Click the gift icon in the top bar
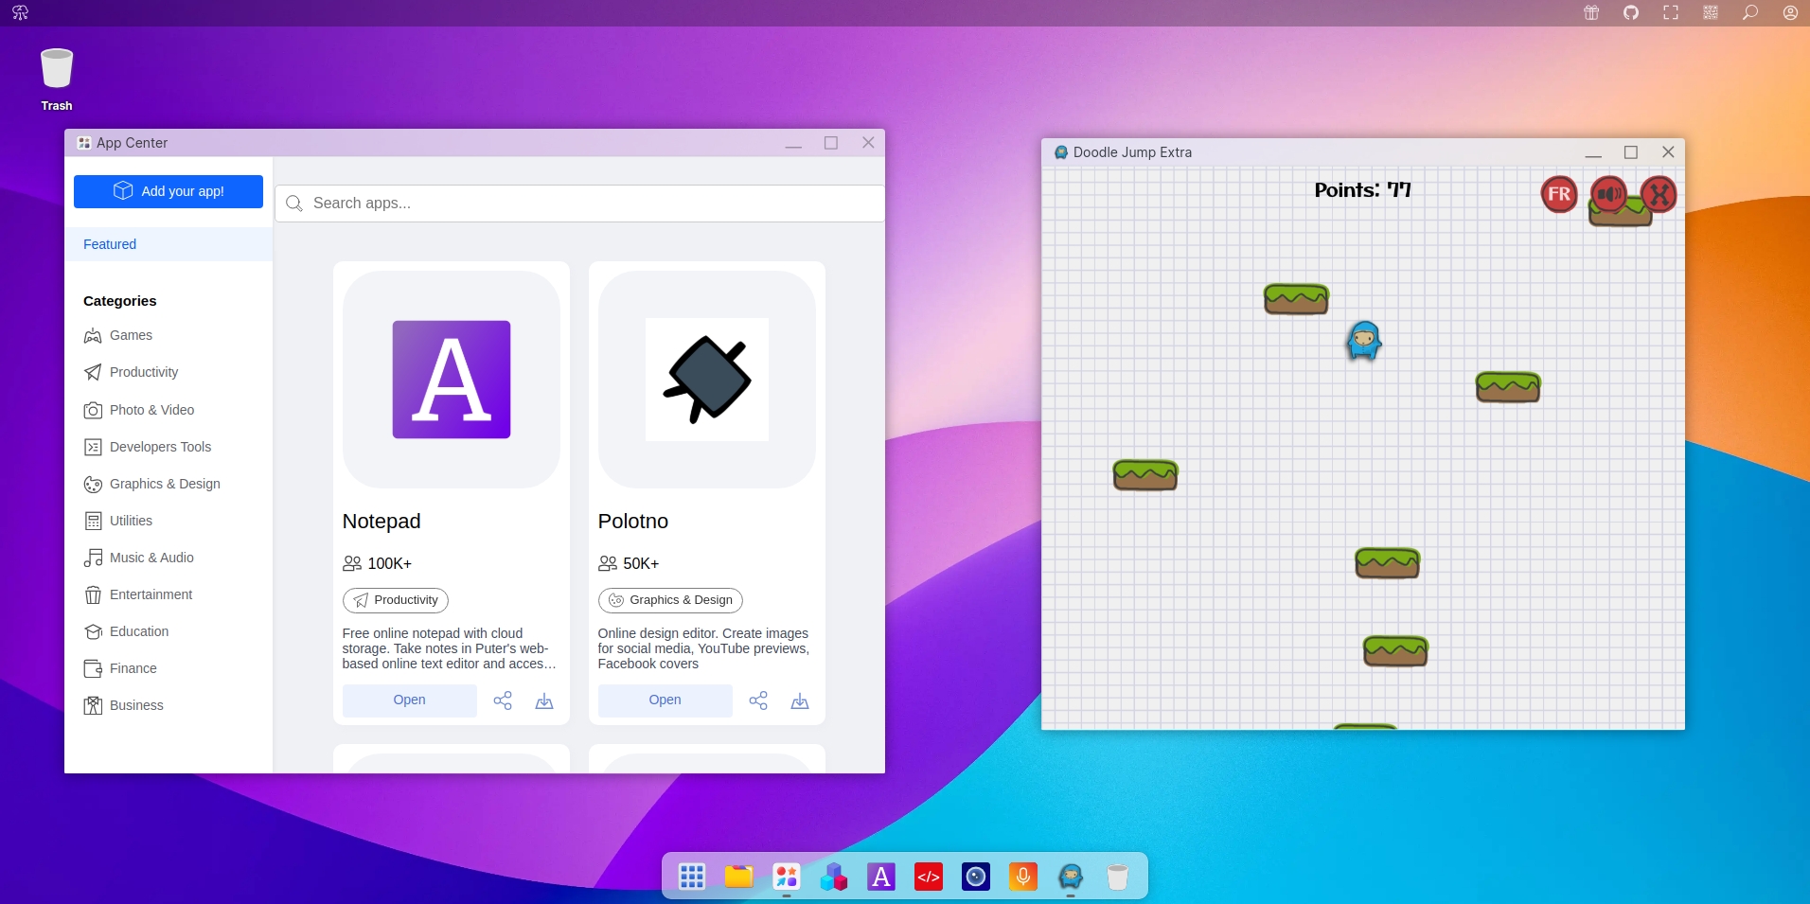This screenshot has height=904, width=1810. 1591,12
